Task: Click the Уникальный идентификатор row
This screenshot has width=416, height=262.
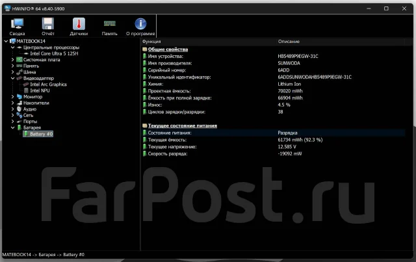Action: pyautogui.click(x=273, y=77)
